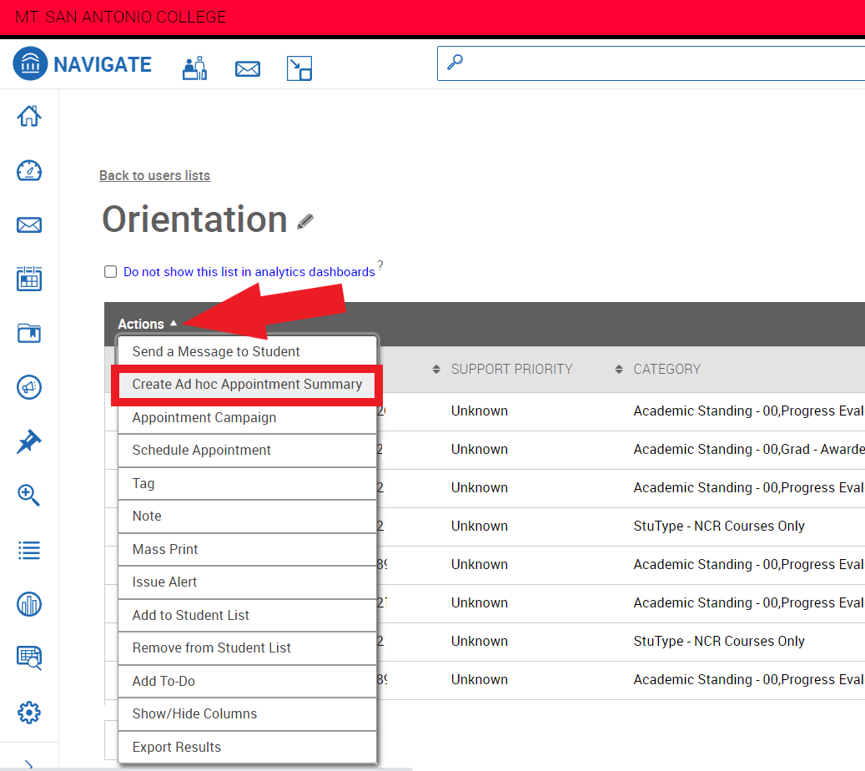Click 'Academic Standing - 00,Grad - Awarde' cell
This screenshot has width=865, height=771.
(748, 450)
